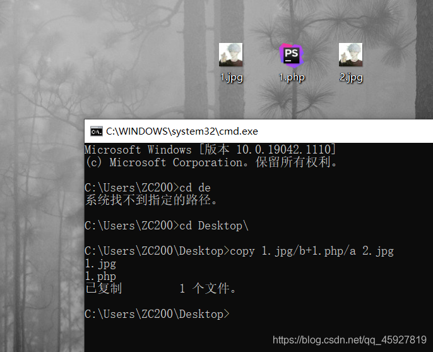Click the 2.jpg file name label
The width and height of the screenshot is (433, 352).
(351, 78)
